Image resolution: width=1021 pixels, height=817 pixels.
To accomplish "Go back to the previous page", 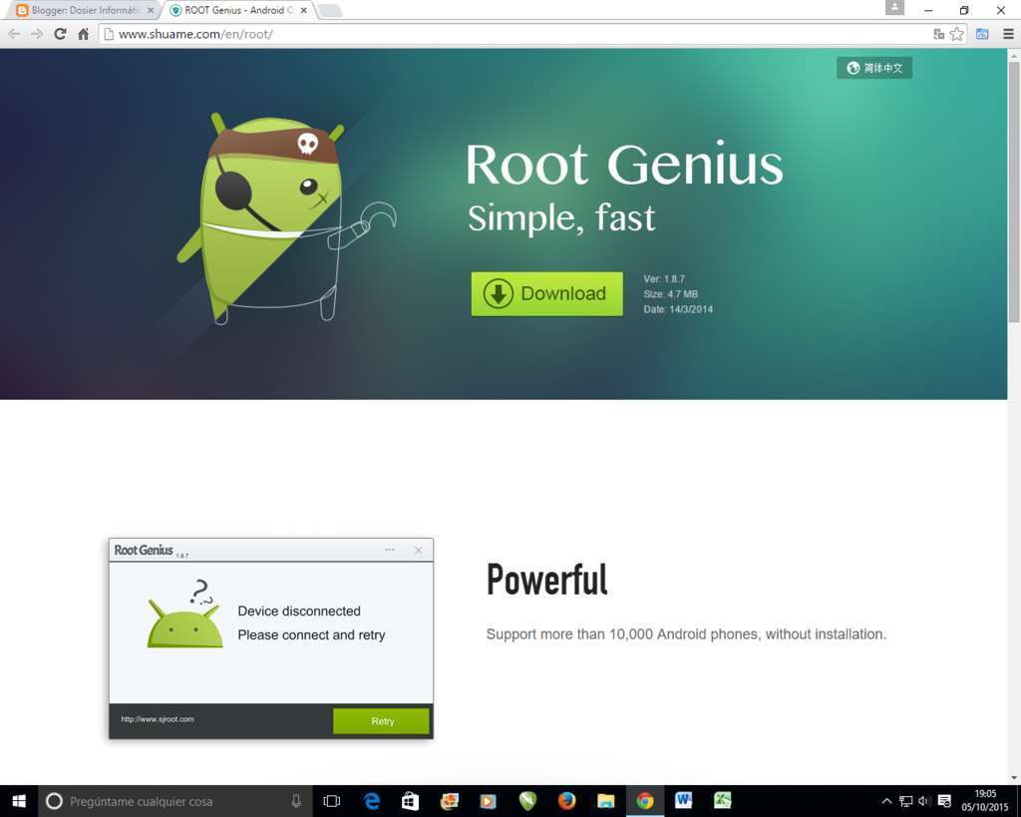I will tap(14, 34).
